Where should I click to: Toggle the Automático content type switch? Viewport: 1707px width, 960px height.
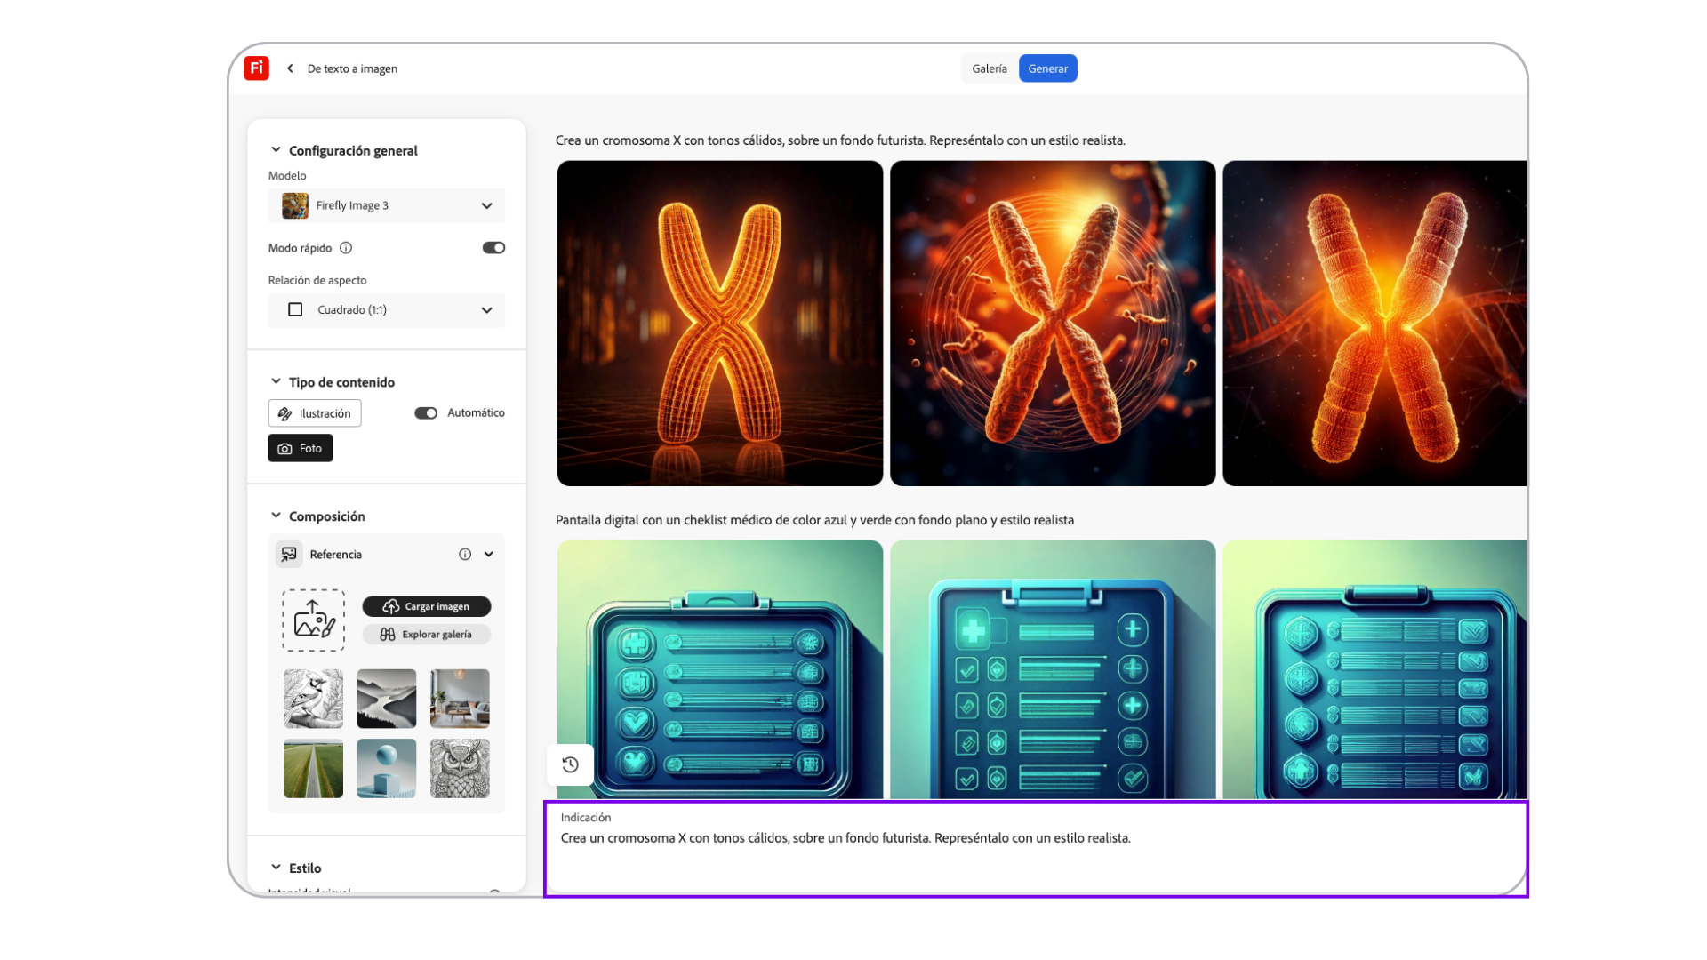[426, 412]
